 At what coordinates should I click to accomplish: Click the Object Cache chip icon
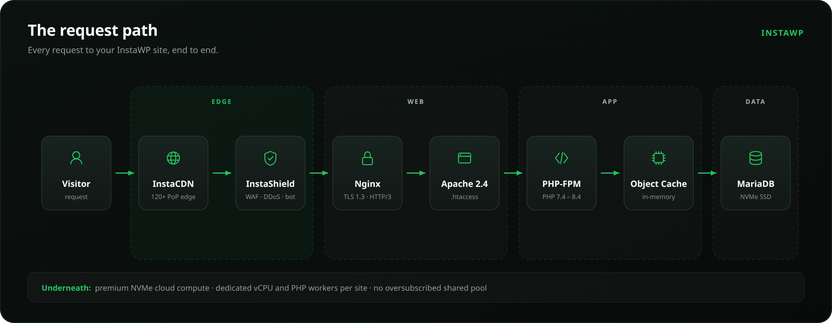(x=658, y=158)
